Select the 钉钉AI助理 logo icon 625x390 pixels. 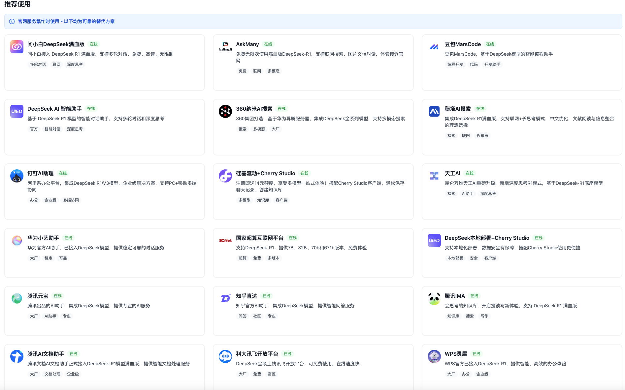pos(17,176)
